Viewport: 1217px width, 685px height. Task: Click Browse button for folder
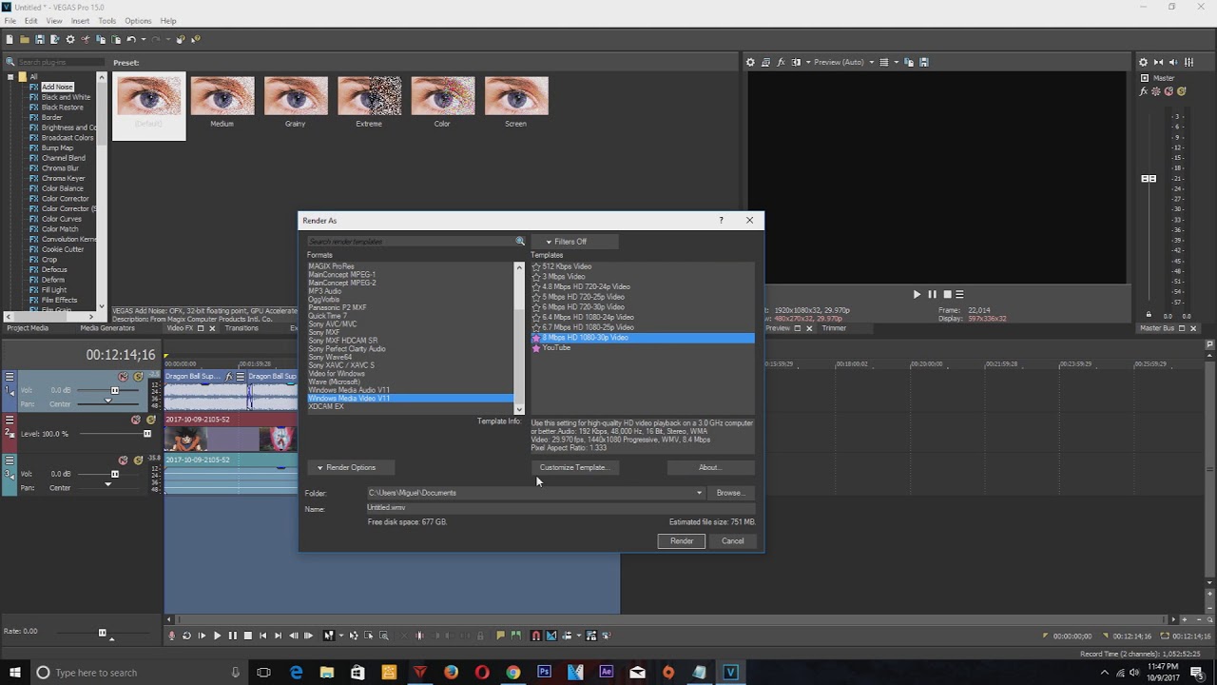[730, 493]
